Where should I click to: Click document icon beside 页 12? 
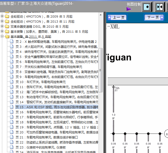click(x=12, y=92)
